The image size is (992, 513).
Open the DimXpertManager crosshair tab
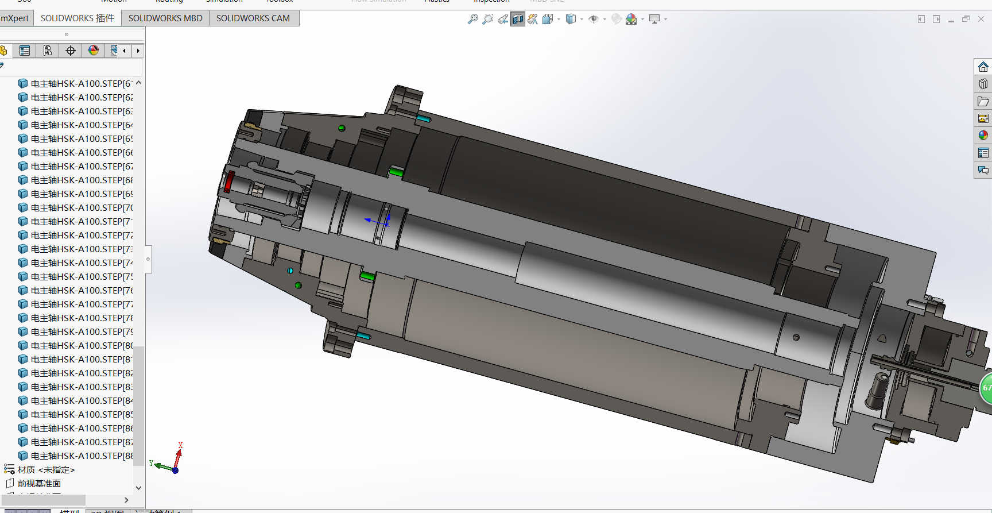[x=71, y=51]
